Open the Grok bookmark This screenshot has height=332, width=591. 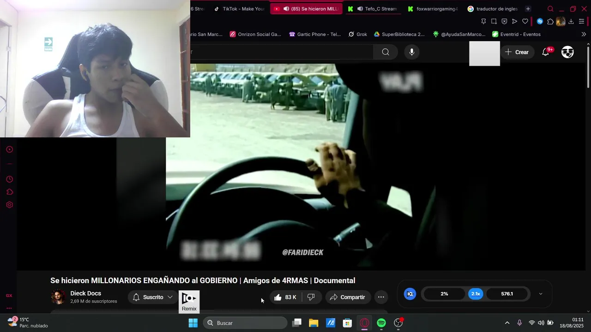tap(357, 34)
